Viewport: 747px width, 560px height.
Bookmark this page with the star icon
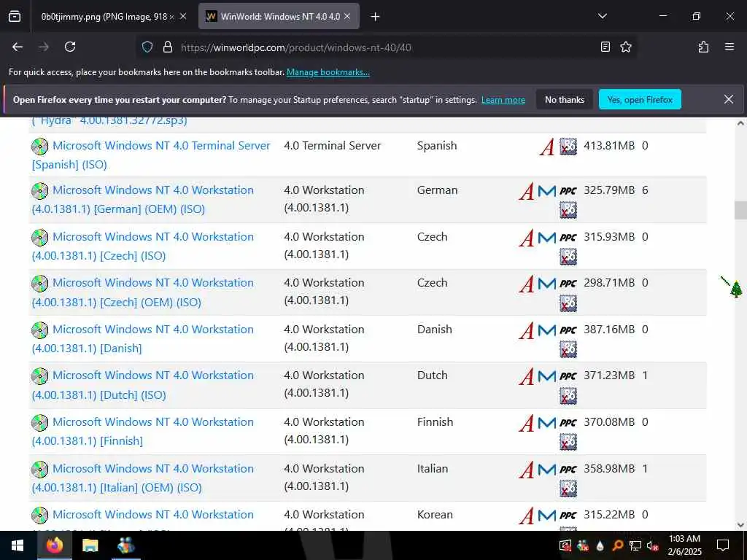click(x=625, y=47)
